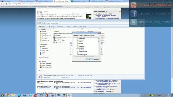Click the browser address bar
The width and height of the screenshot is (173, 97).
pos(68,4)
